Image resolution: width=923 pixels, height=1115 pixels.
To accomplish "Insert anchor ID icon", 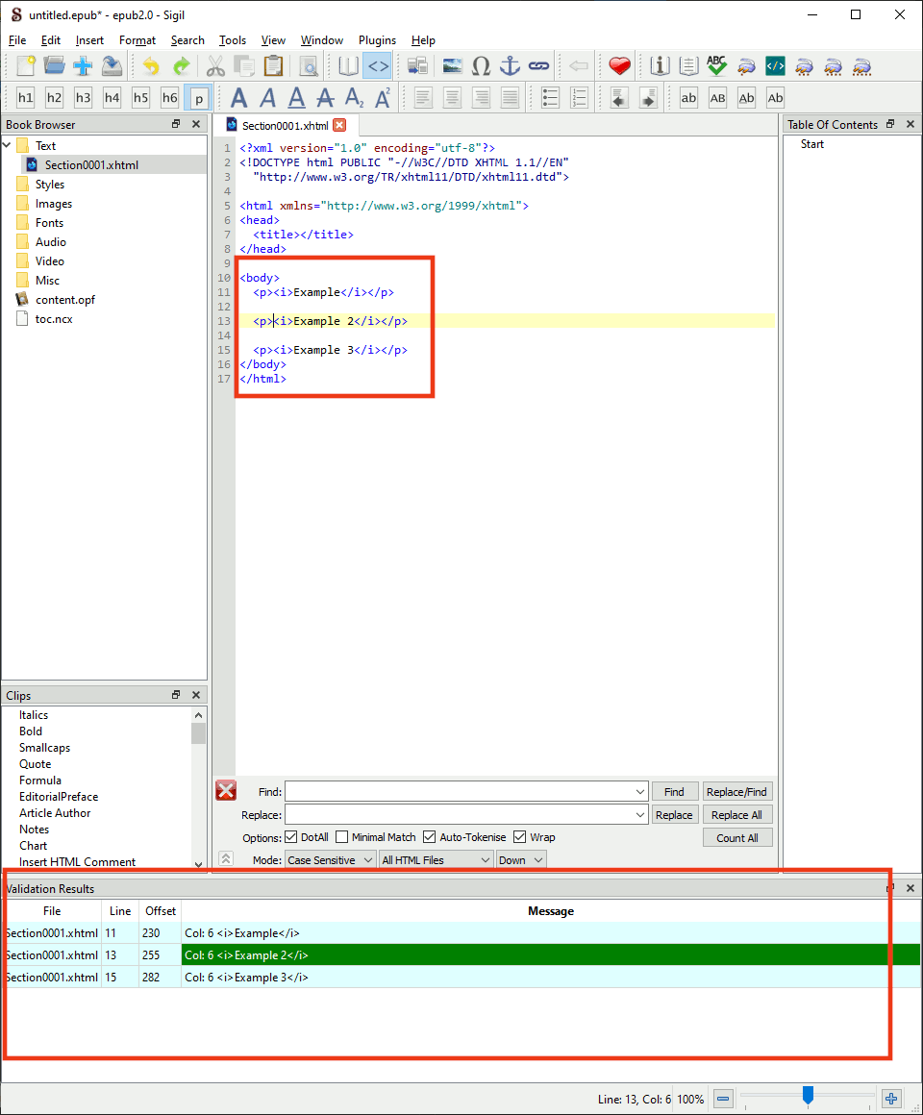I will coord(510,66).
